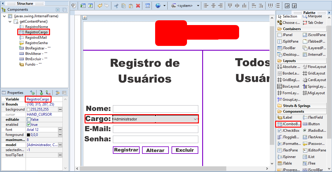Click the red Delete X icon
332x172 pixels.
point(138,6)
